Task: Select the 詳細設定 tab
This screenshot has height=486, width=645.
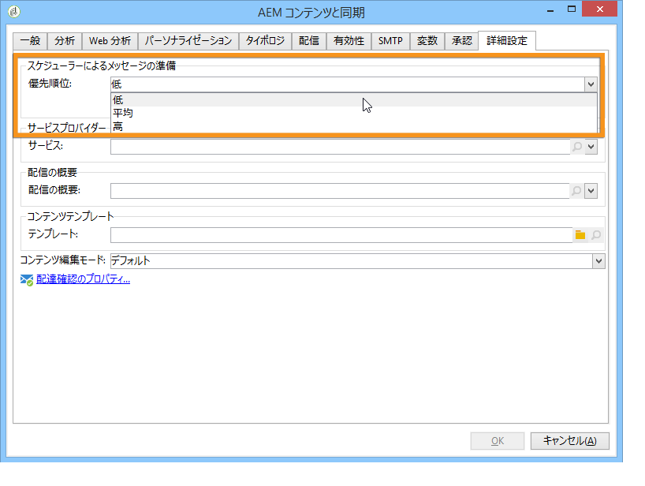Action: 507,40
